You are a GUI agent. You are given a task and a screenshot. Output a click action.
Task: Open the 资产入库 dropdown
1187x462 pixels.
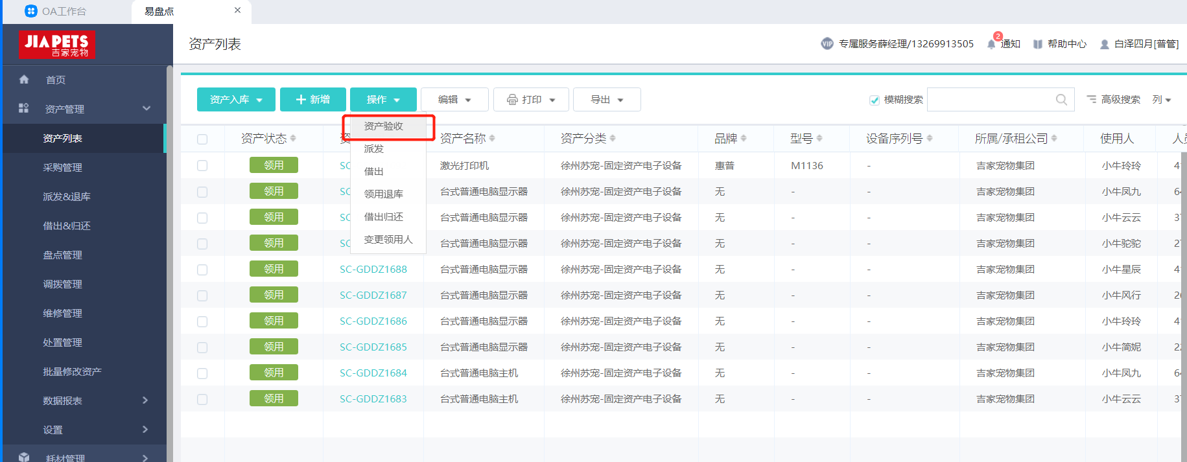236,100
